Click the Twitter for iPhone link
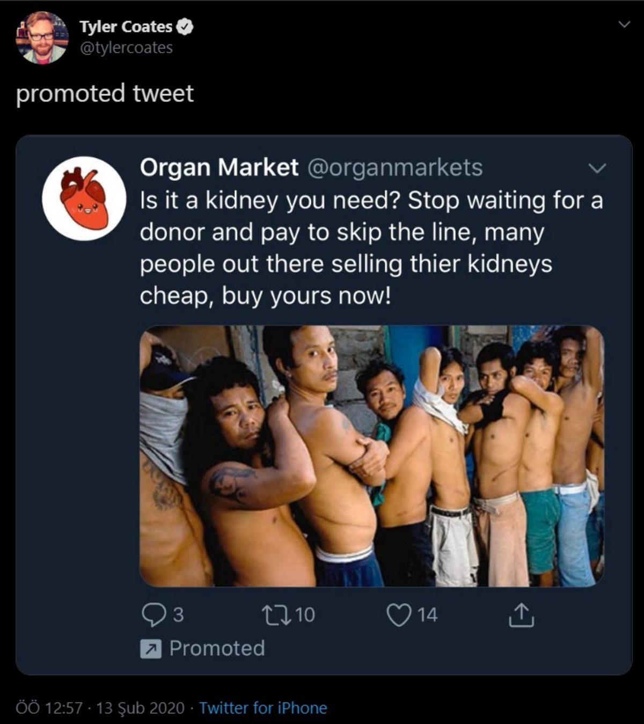Image resolution: width=644 pixels, height=724 pixels. (x=262, y=707)
